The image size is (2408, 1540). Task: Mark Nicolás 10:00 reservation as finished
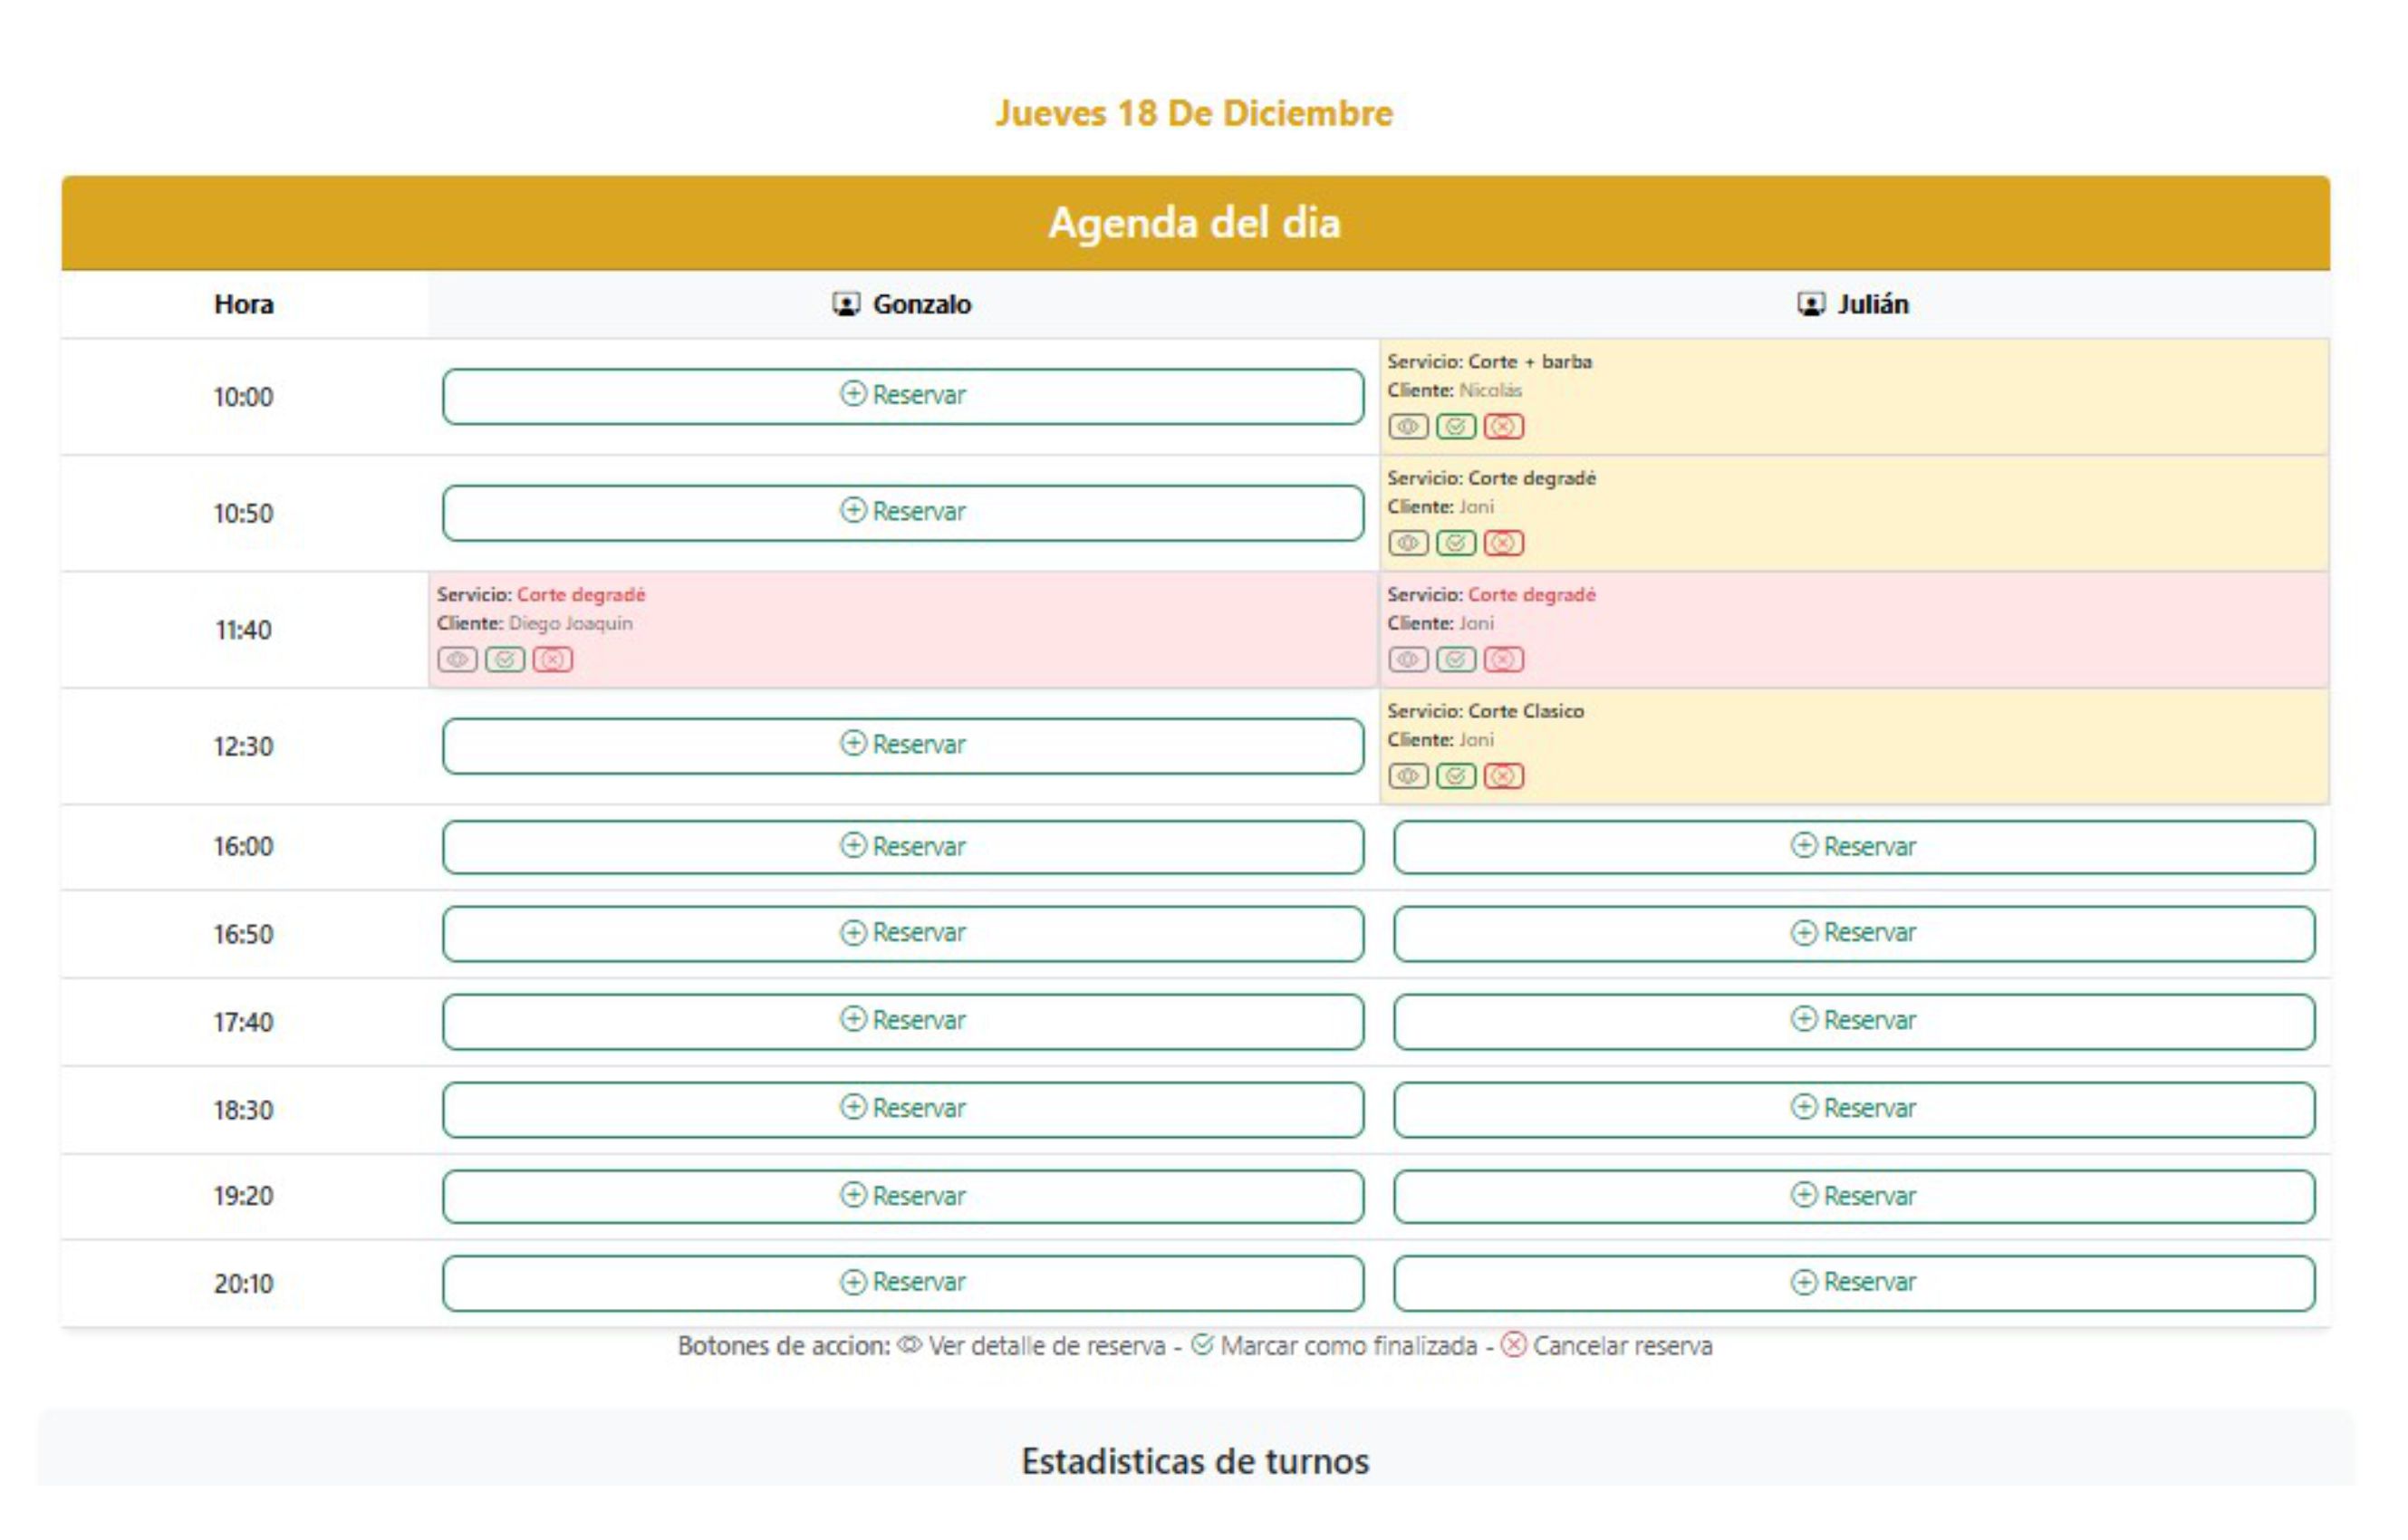(1455, 427)
